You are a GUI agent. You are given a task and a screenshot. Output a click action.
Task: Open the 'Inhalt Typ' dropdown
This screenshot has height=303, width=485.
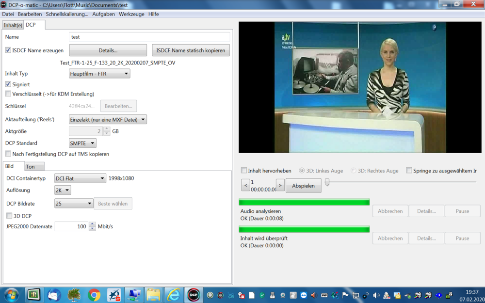(99, 74)
